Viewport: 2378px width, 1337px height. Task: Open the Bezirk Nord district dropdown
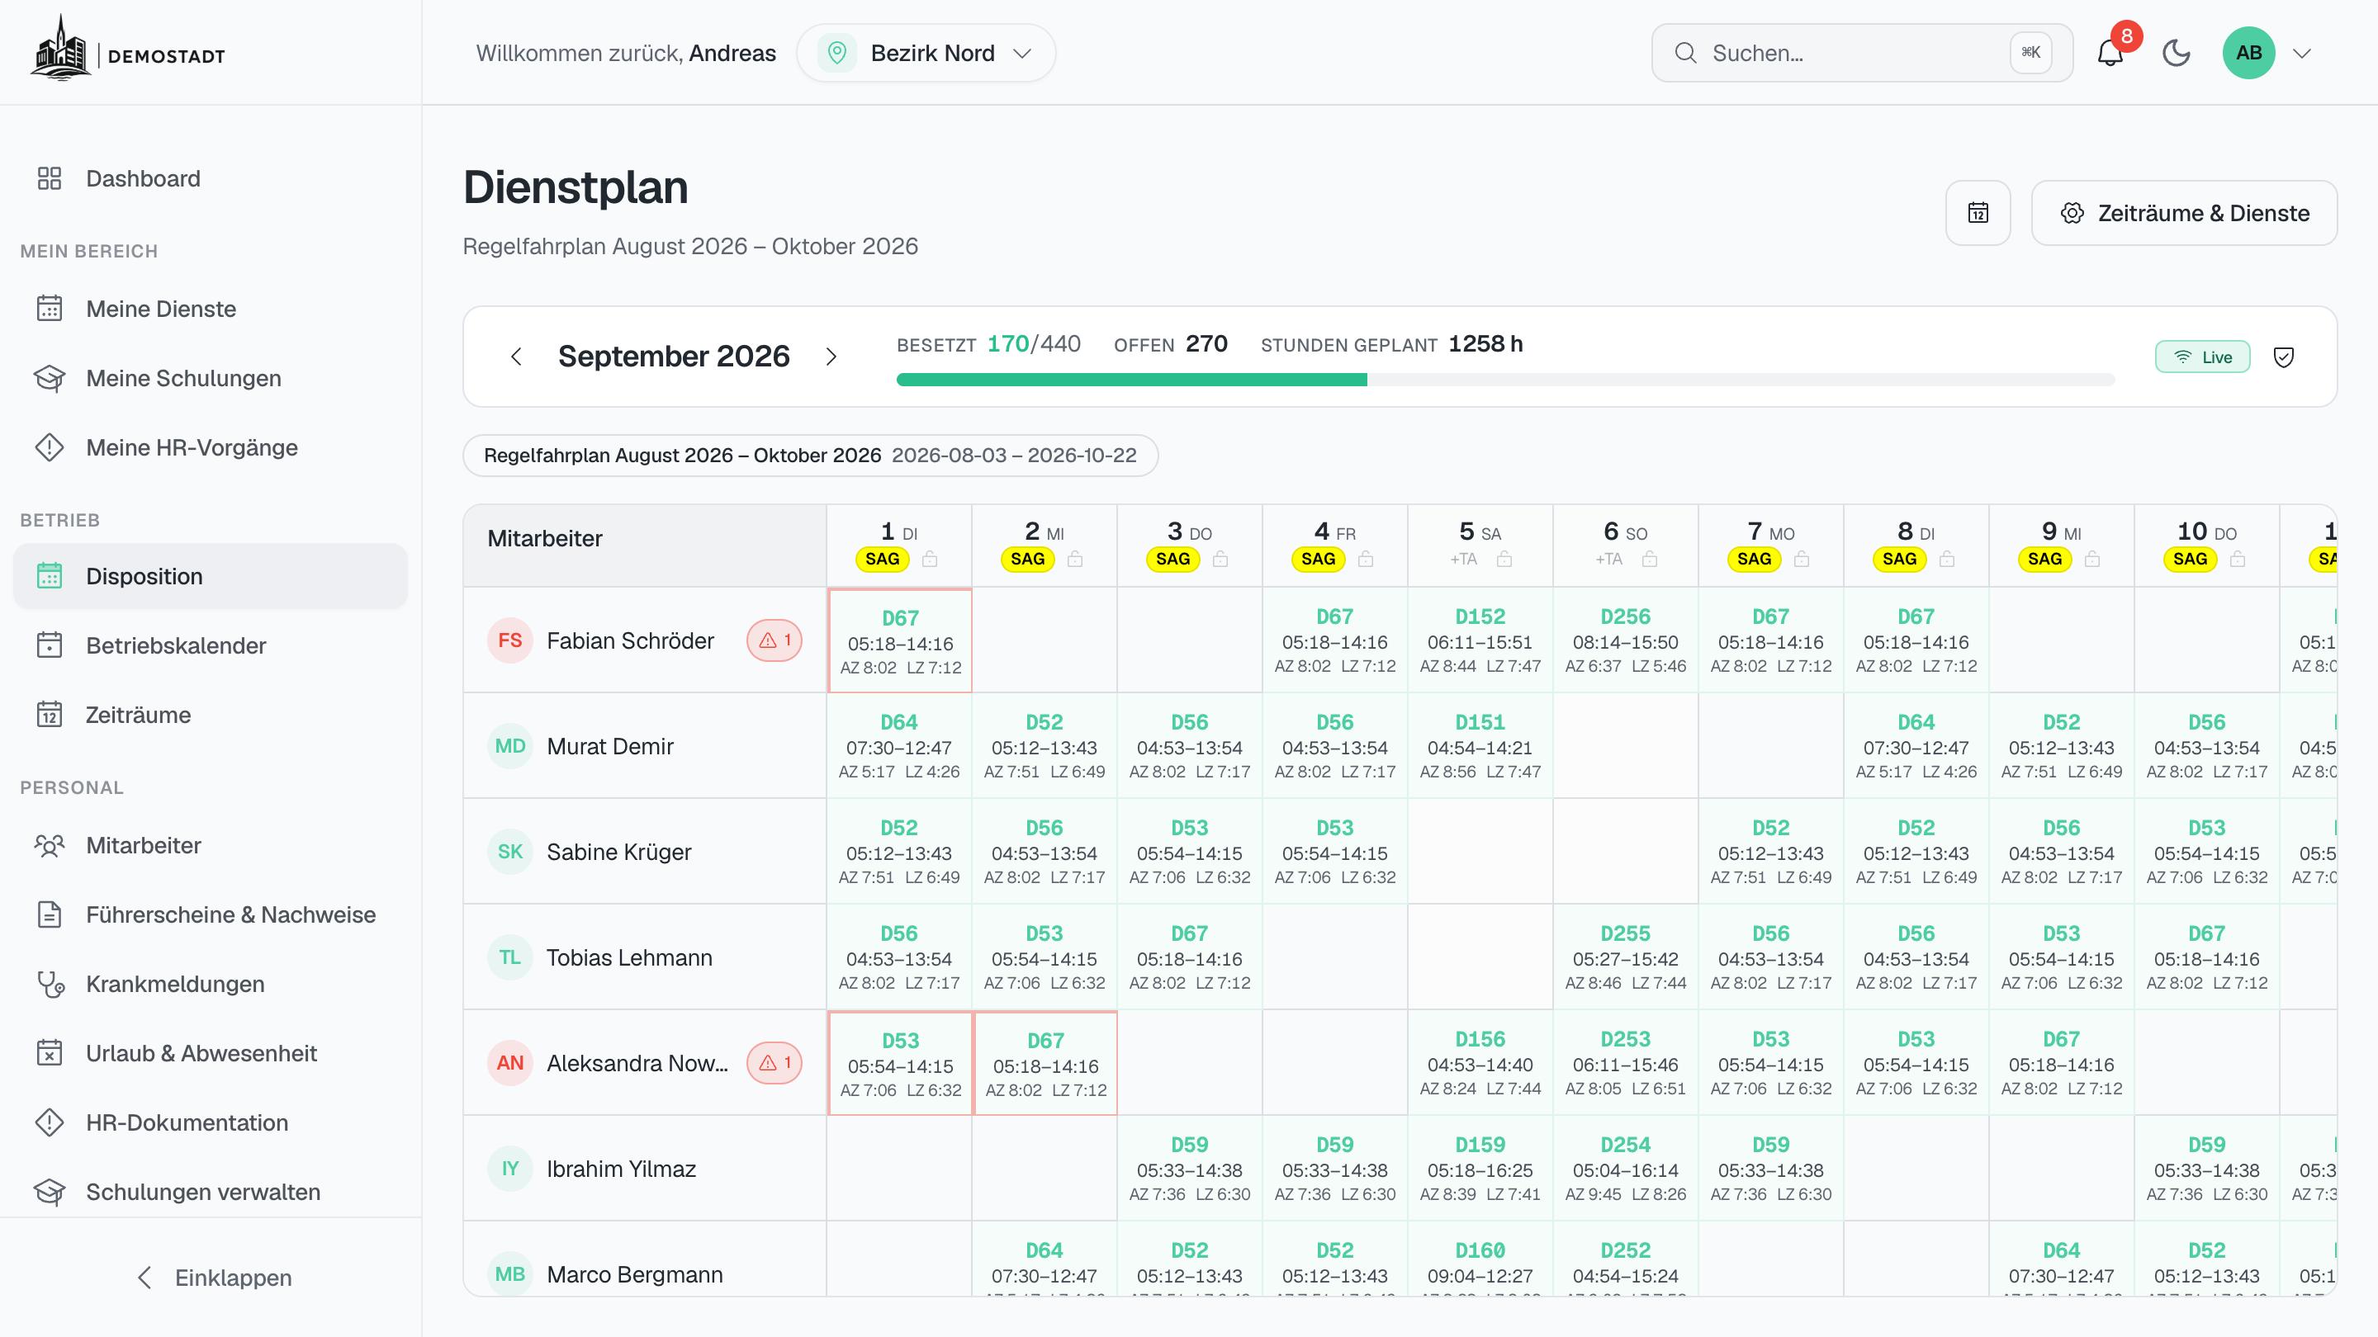(926, 53)
